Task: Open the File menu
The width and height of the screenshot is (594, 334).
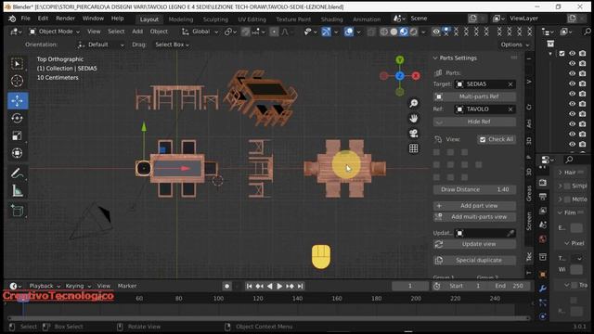Action: coord(25,19)
